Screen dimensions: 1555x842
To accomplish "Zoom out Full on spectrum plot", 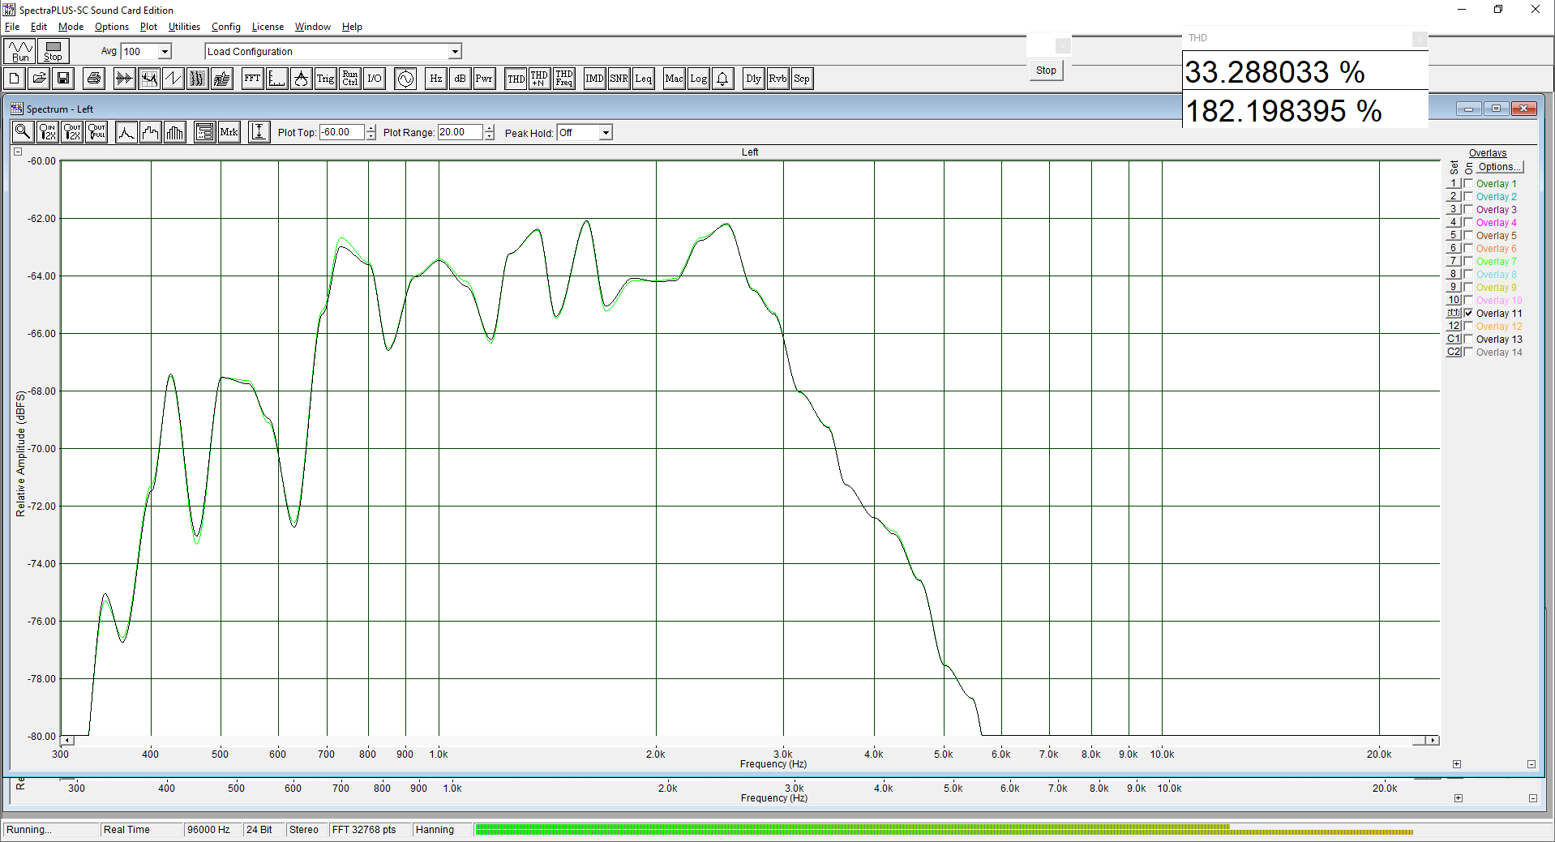I will point(97,132).
